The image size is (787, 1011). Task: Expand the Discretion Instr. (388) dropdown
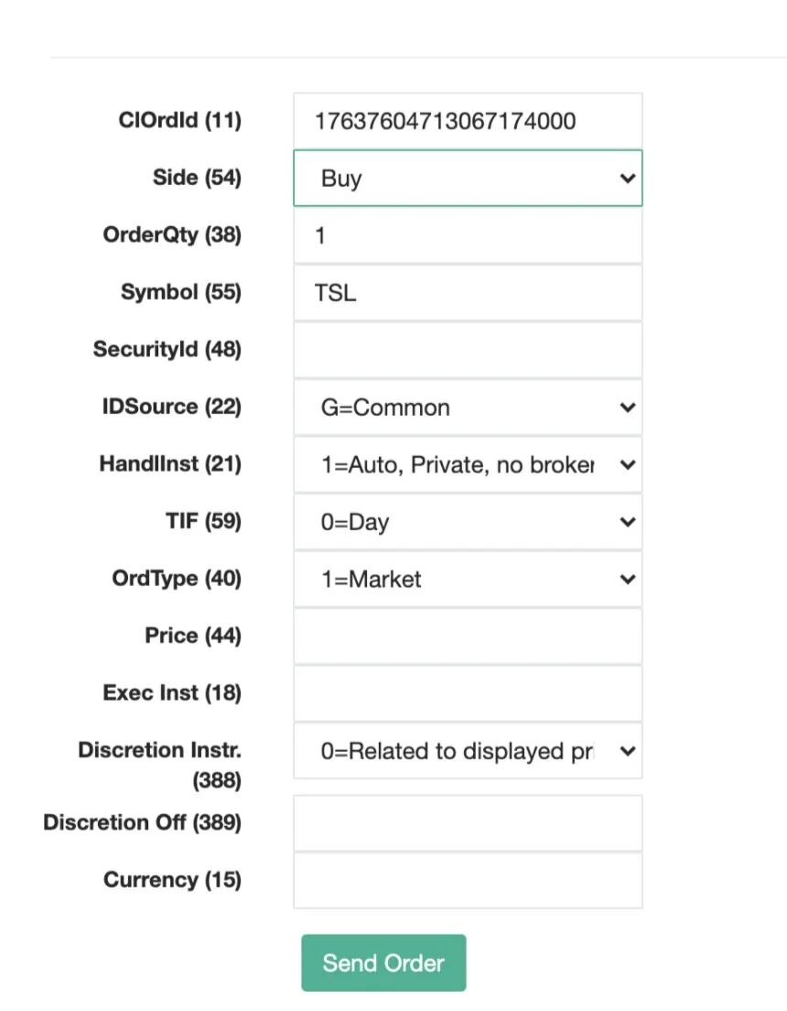468,751
